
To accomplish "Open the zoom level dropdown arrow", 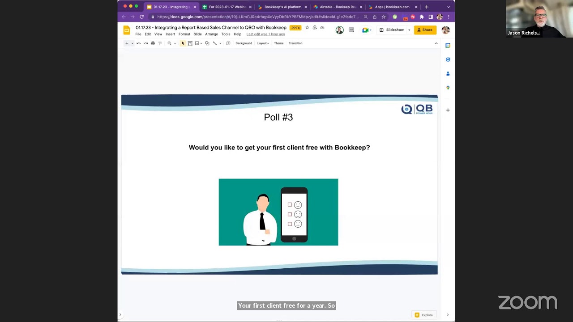I will [175, 43].
